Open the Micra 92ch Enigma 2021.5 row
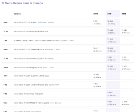 (x=68, y=67)
